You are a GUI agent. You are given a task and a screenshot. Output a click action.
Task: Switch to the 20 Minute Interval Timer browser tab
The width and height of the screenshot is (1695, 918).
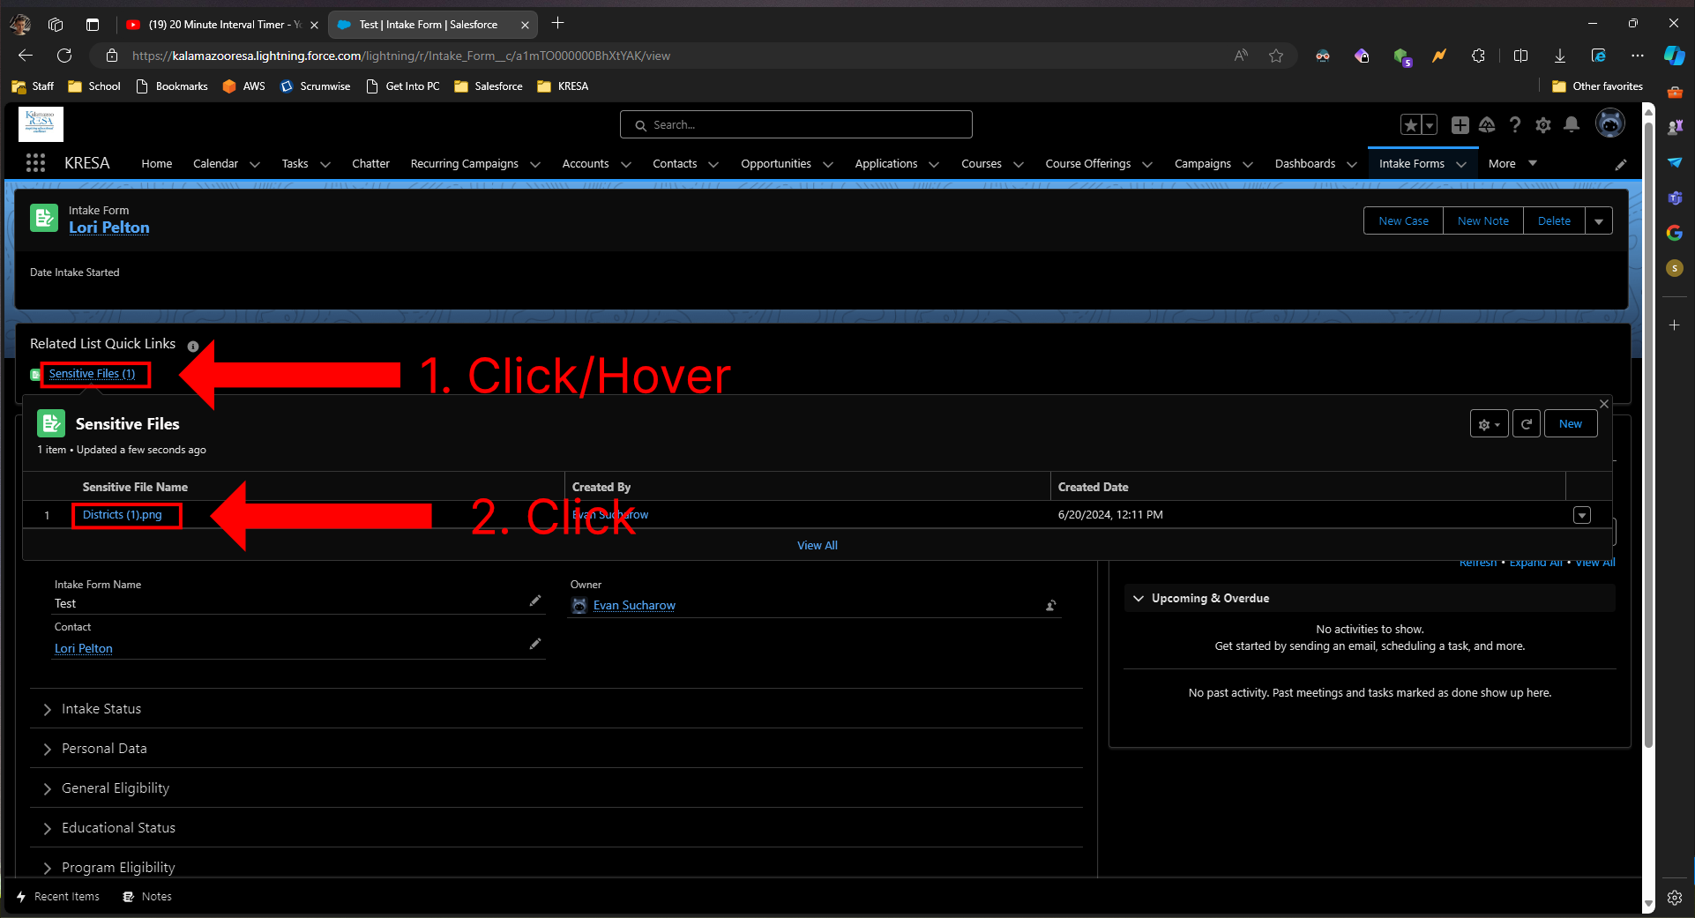point(220,25)
